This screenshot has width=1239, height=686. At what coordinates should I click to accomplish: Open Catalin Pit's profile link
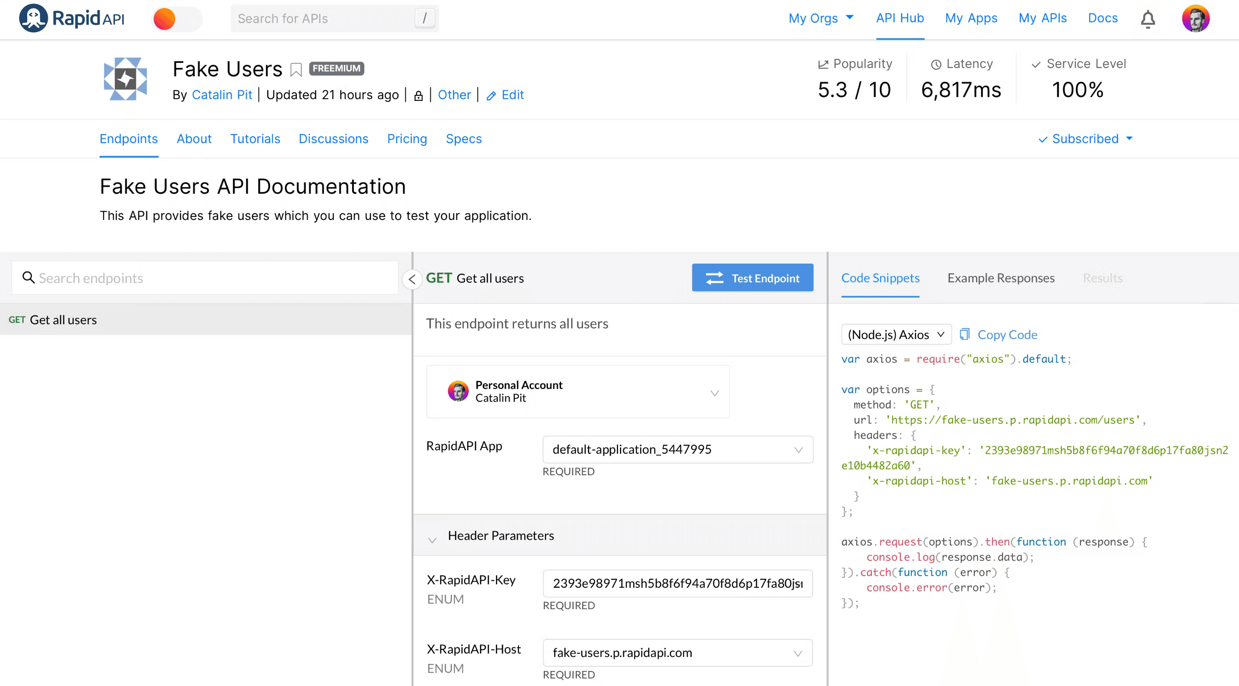point(222,95)
